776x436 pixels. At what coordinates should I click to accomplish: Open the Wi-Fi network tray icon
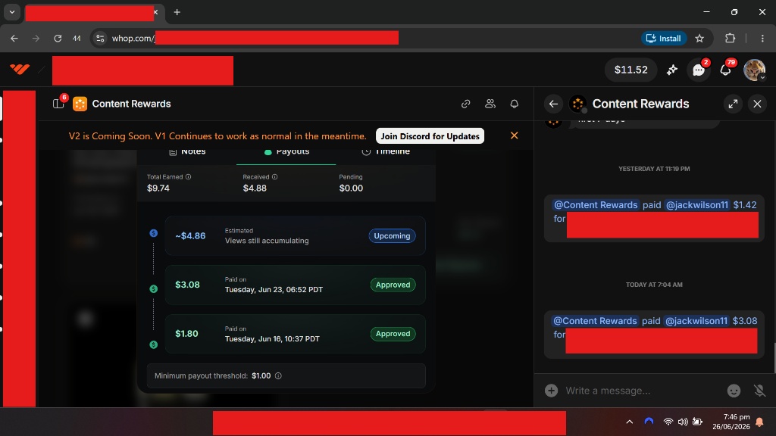668,422
